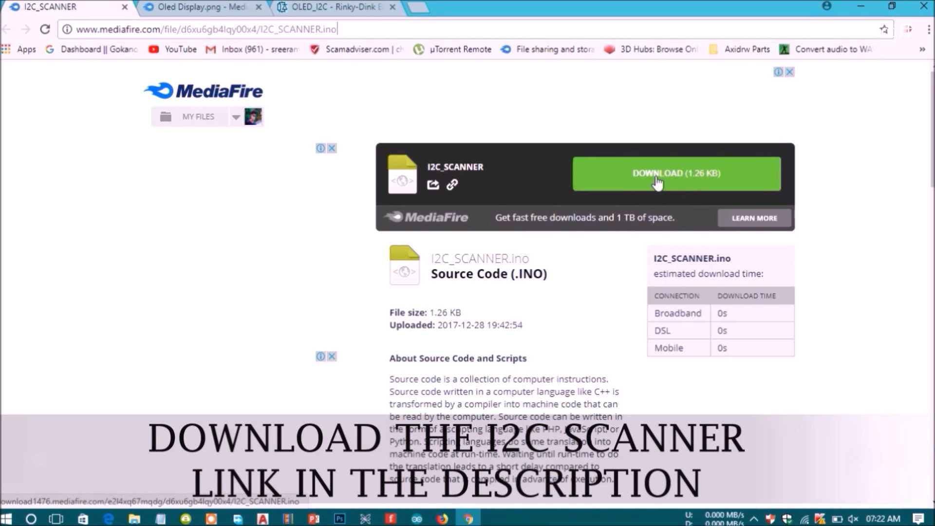The image size is (935, 526).
Task: Click the bookmark star in the address bar
Action: (x=884, y=29)
